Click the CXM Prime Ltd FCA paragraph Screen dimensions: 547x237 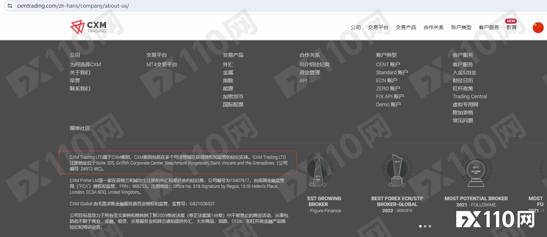click(x=177, y=186)
